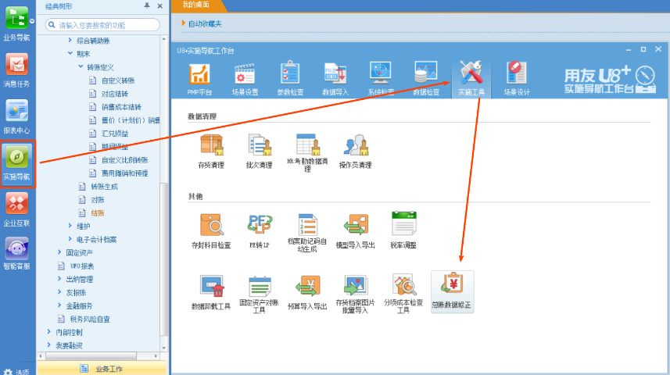Select 结账 in the navigation tree
The height and width of the screenshot is (375, 670).
[98, 212]
